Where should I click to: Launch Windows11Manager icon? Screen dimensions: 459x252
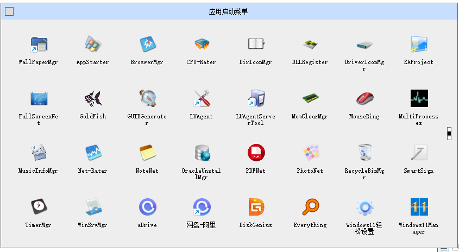[419, 207]
